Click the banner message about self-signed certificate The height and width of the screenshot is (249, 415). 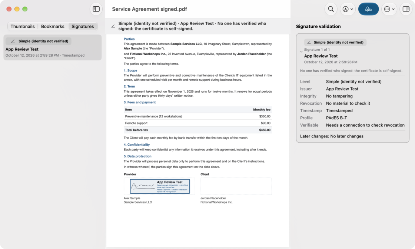192,26
